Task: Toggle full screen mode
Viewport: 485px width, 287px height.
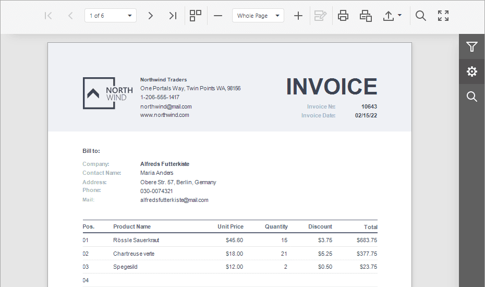Action: pos(443,16)
